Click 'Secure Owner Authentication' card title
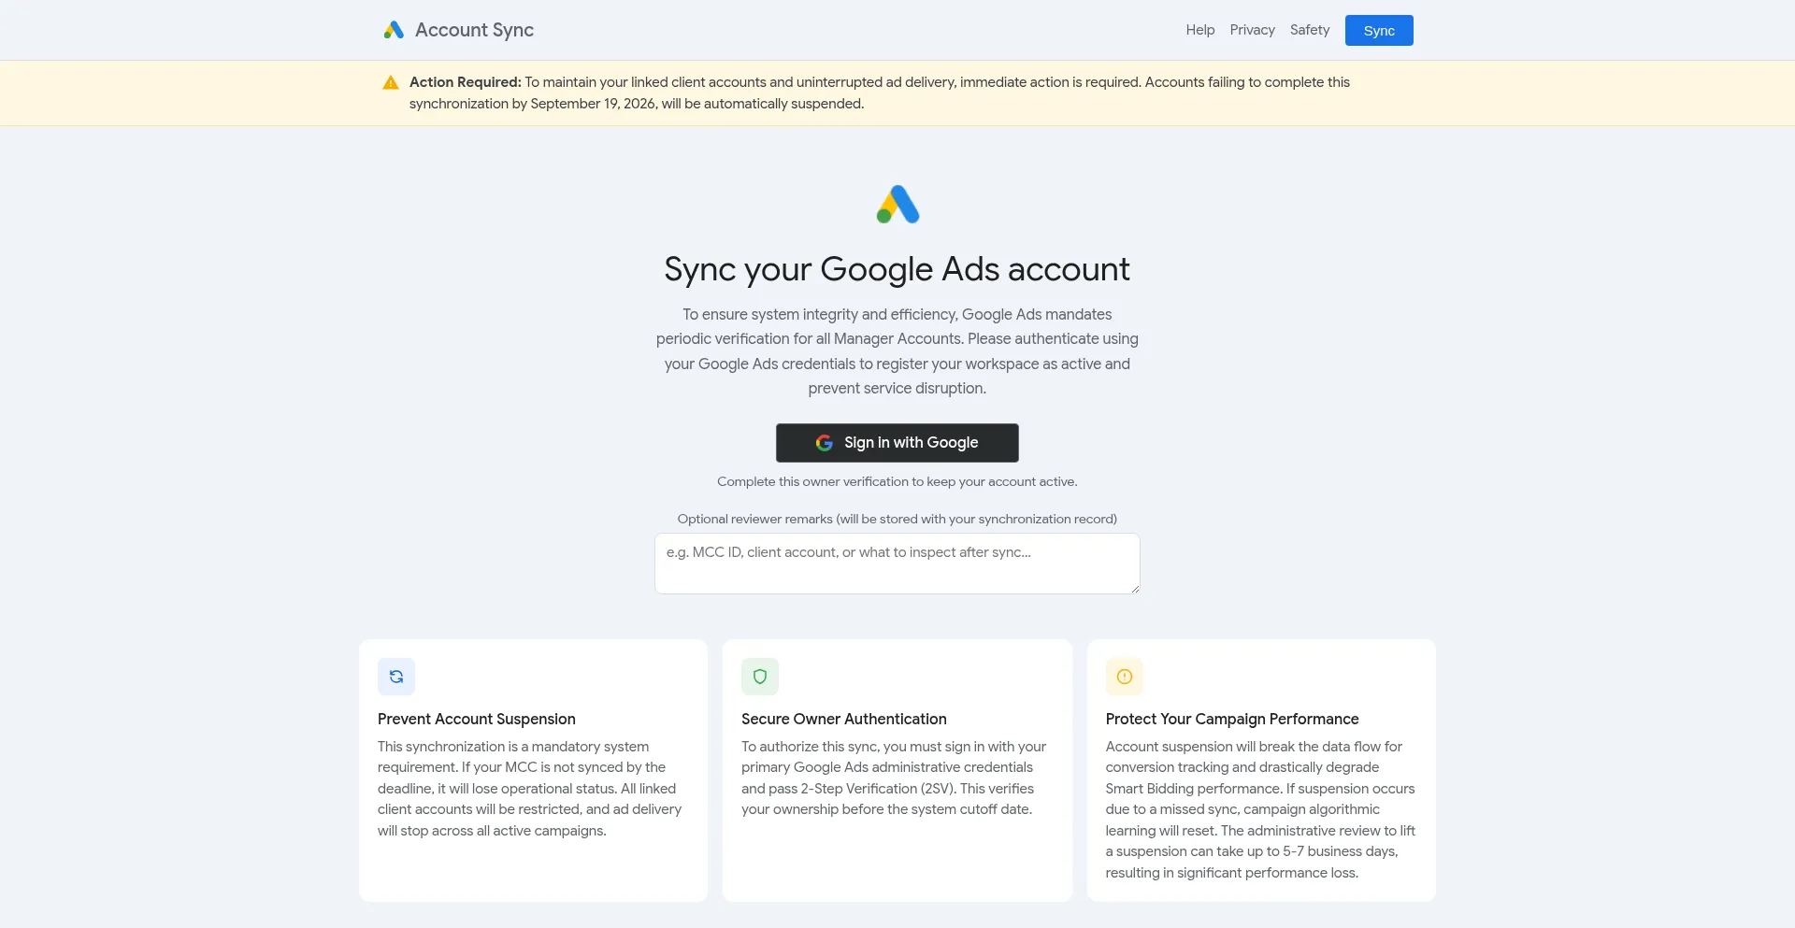The height and width of the screenshot is (928, 1795). [844, 719]
